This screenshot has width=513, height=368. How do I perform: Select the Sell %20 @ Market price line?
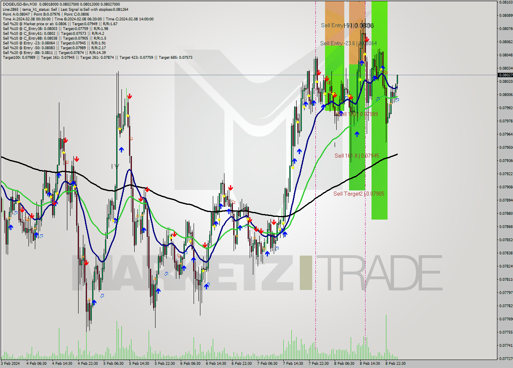pos(60,24)
